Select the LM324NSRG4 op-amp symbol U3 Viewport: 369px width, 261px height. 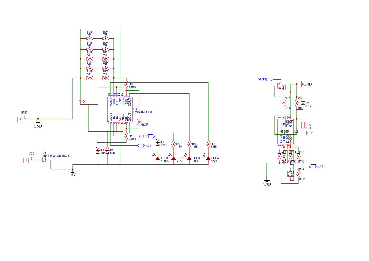point(121,109)
